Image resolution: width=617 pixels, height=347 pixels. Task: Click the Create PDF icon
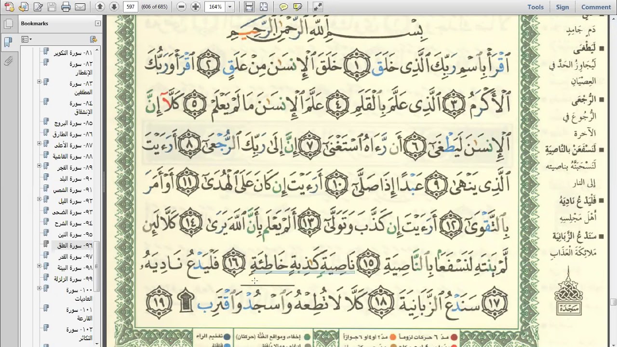tap(9, 7)
